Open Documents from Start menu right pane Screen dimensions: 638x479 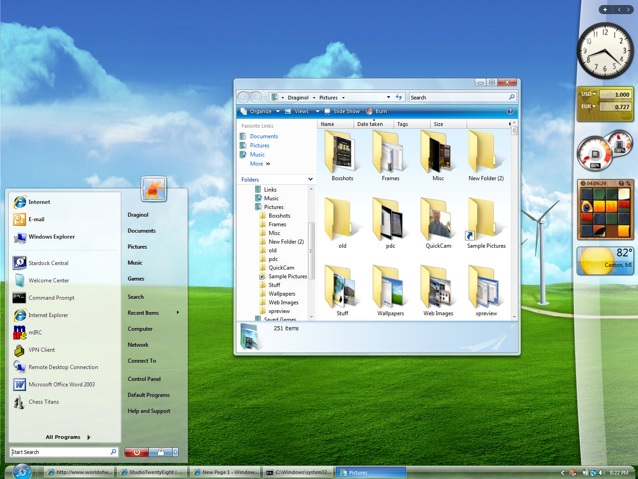(x=141, y=231)
